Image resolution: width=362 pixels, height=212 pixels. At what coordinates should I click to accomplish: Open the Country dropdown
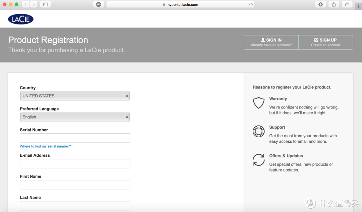click(75, 96)
